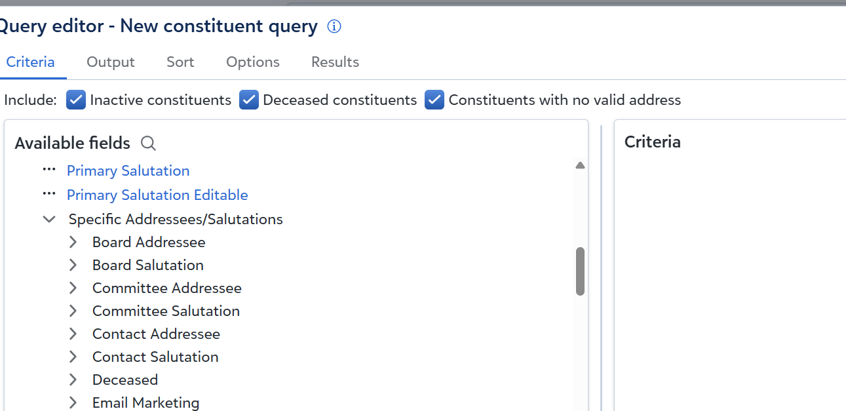The width and height of the screenshot is (846, 411).
Task: Add Primary Salutation Editable field link
Action: pyautogui.click(x=157, y=195)
